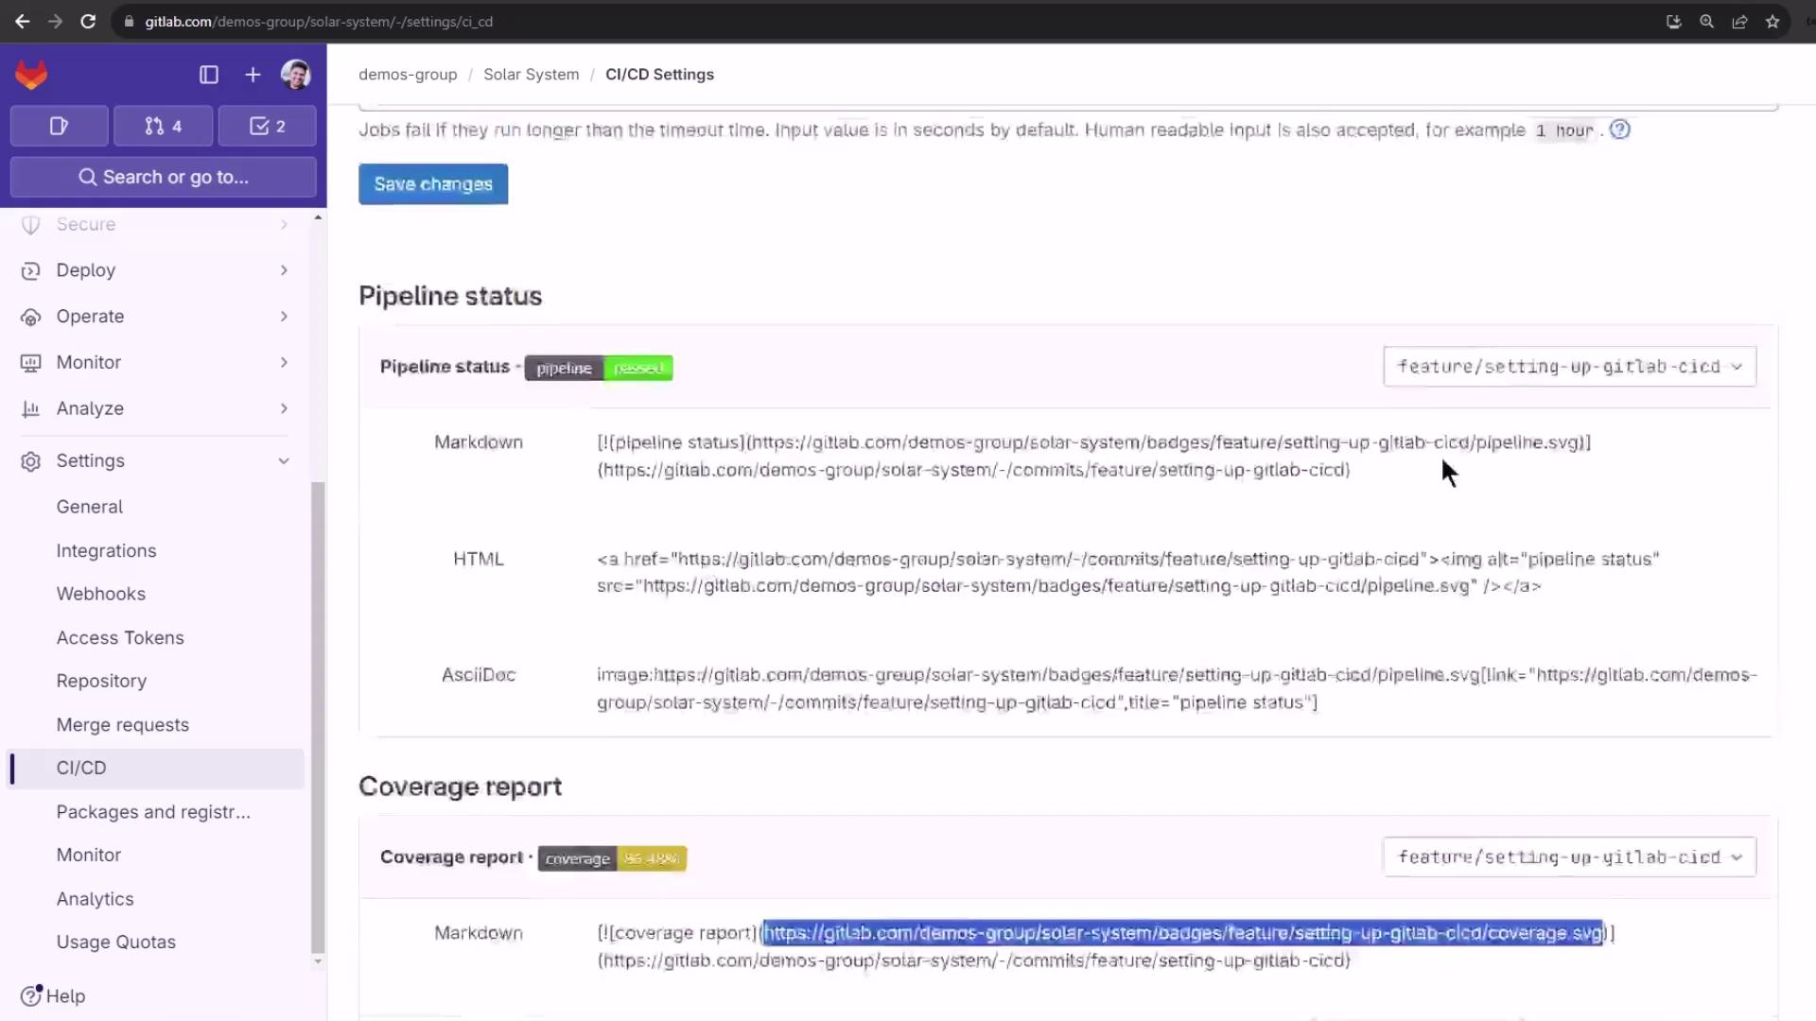Open merge requests counter showing 4
Screen dimensions: 1816x1021
point(163,126)
